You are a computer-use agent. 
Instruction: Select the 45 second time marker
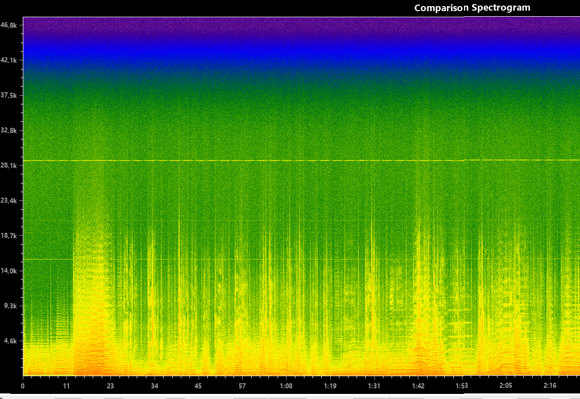point(198,386)
